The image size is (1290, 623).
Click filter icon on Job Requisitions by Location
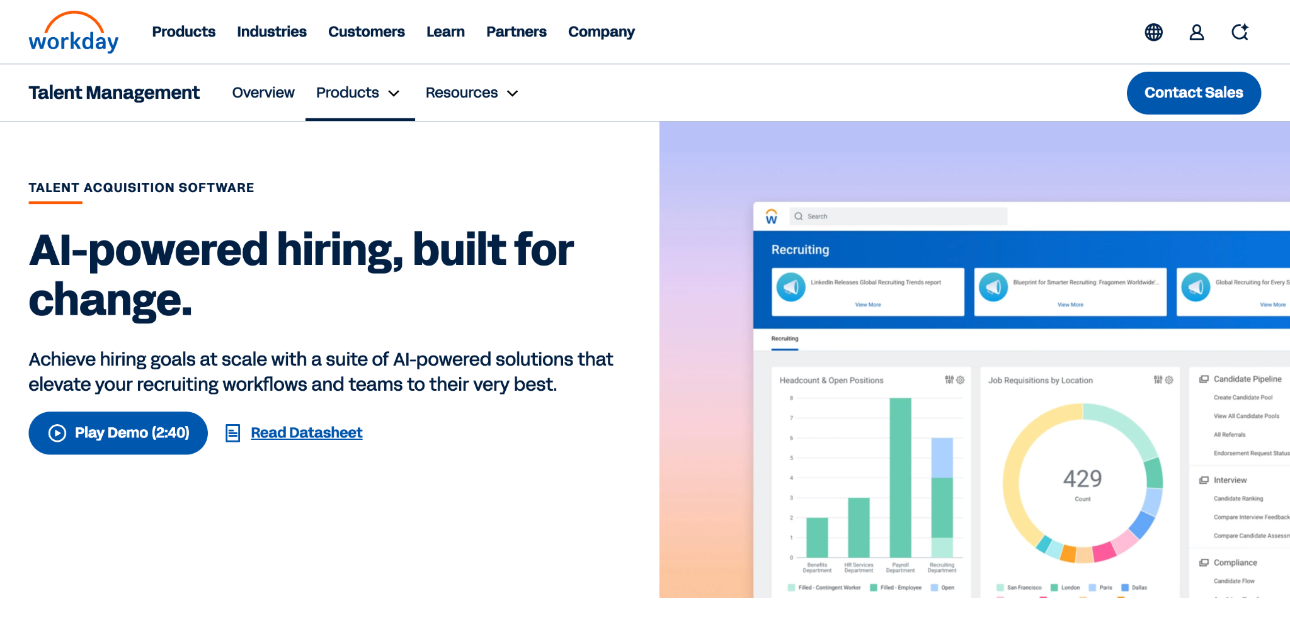point(1158,380)
